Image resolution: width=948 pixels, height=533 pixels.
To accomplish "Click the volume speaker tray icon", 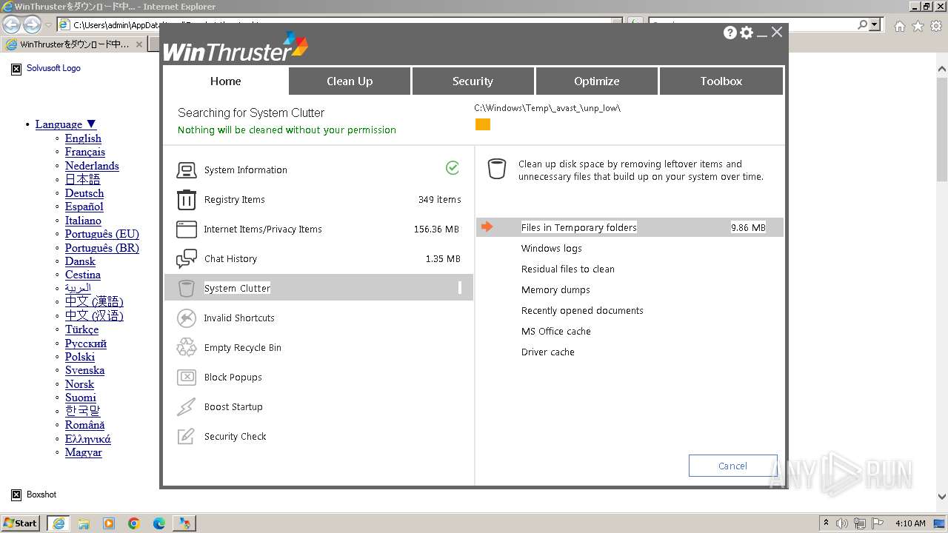I will tap(841, 523).
